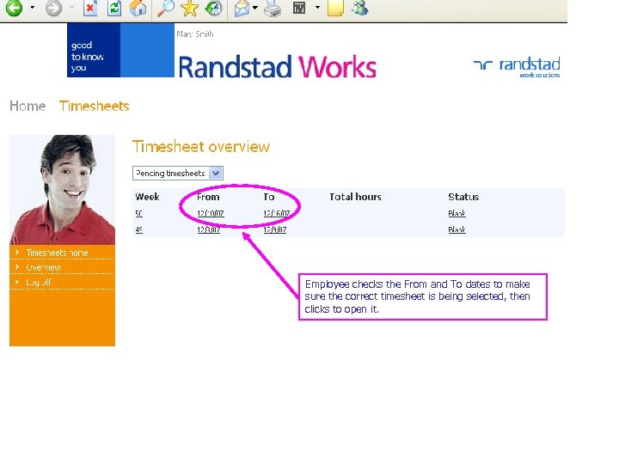The height and width of the screenshot is (464, 619).
Task: Click the To date 12/16/07 link
Action: [277, 213]
